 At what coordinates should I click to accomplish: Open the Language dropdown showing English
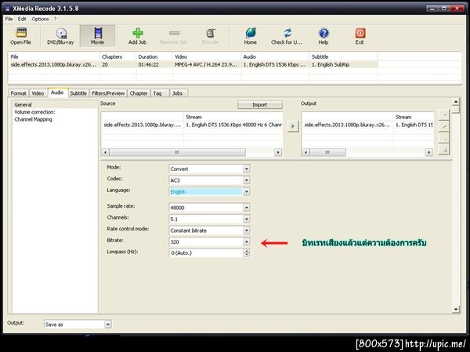(x=247, y=192)
